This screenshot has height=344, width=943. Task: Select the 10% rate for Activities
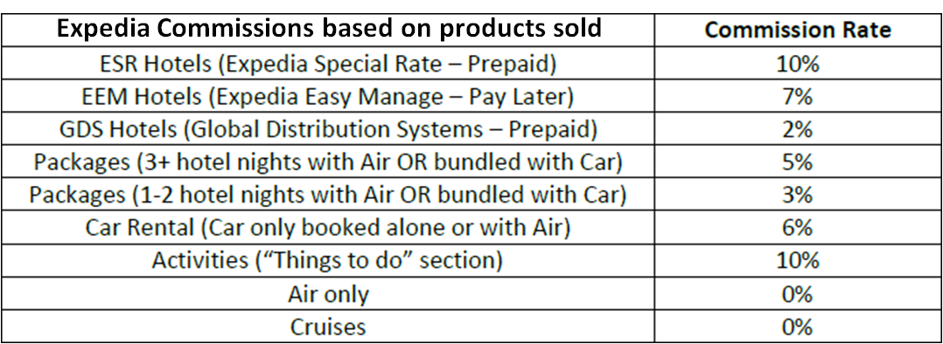(x=798, y=260)
